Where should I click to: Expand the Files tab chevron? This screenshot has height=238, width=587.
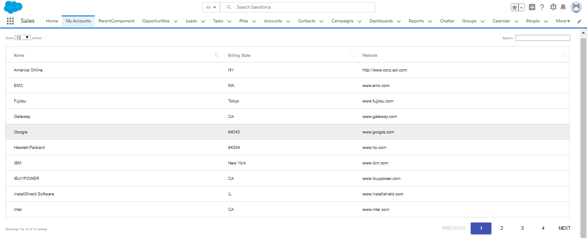tap(254, 21)
